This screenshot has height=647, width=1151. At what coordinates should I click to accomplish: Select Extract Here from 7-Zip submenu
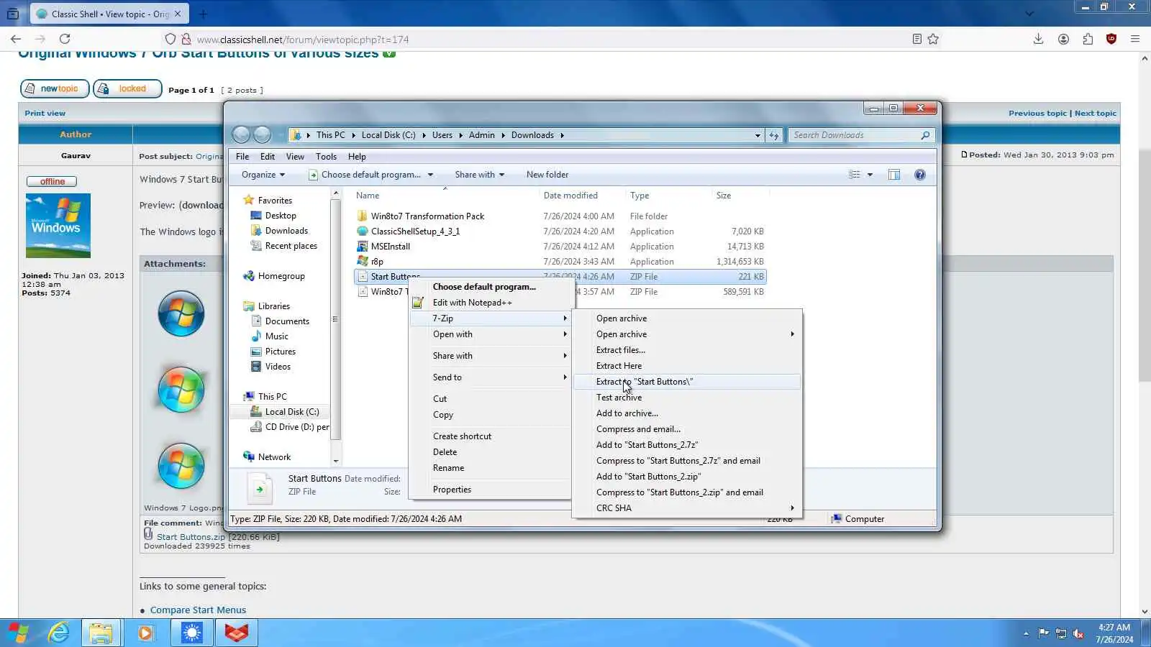[x=687, y=366]
